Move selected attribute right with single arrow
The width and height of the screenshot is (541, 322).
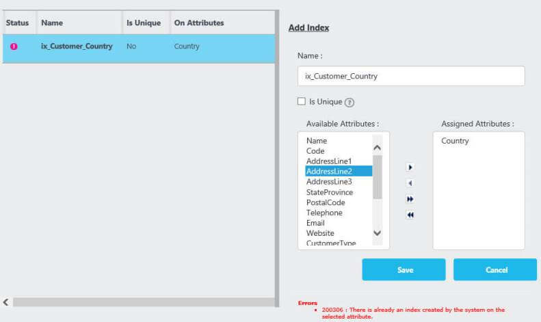pos(410,167)
